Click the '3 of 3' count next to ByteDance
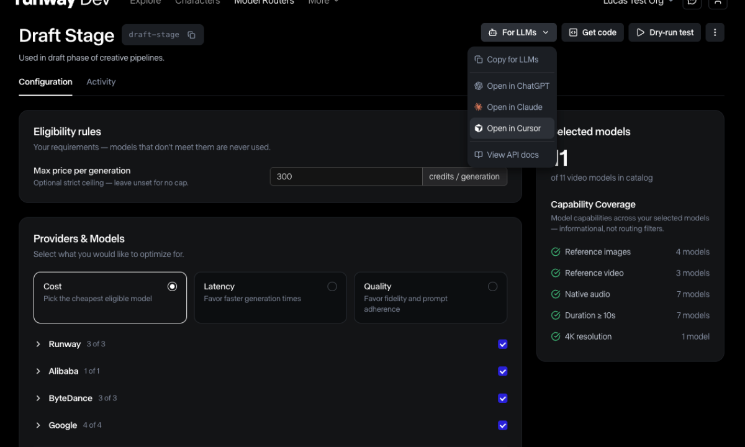The height and width of the screenshot is (447, 745). 107,398
